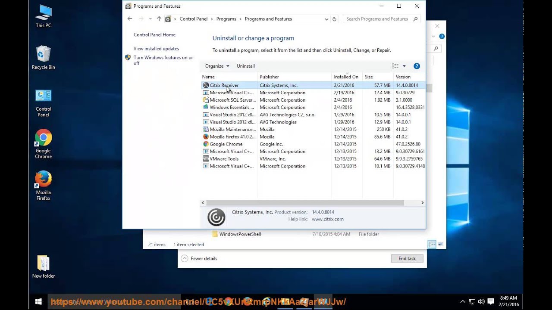Switch File Explorer to details view
The width and height of the screenshot is (552, 310).
click(432, 245)
